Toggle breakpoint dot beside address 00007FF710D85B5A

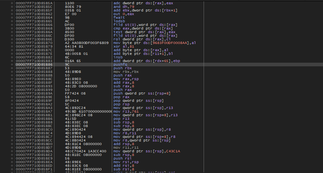(12, 3)
